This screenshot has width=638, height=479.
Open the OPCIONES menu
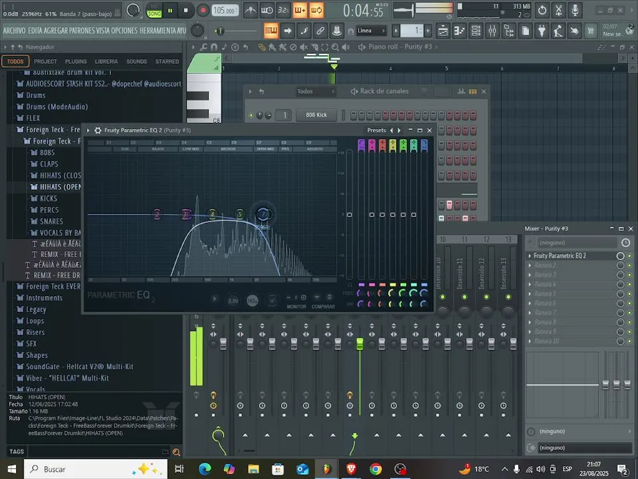(x=124, y=31)
